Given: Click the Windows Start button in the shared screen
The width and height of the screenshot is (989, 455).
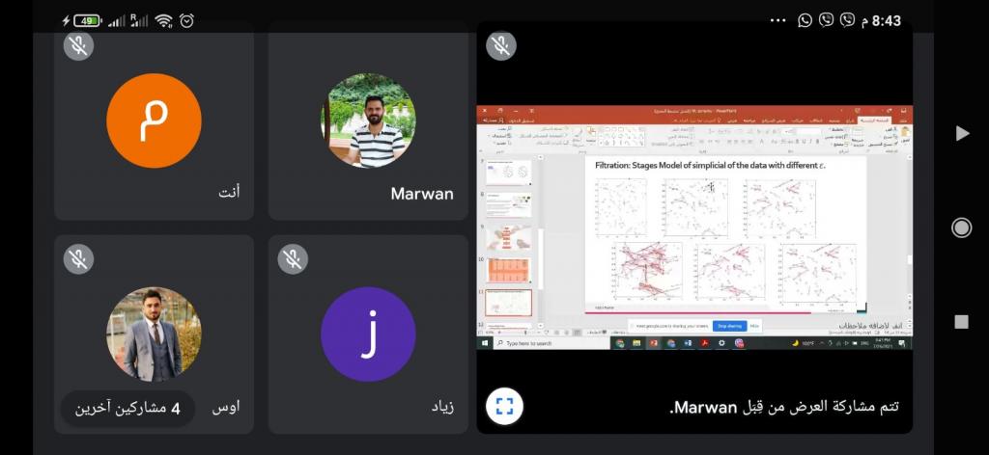Looking at the screenshot, I should [485, 343].
